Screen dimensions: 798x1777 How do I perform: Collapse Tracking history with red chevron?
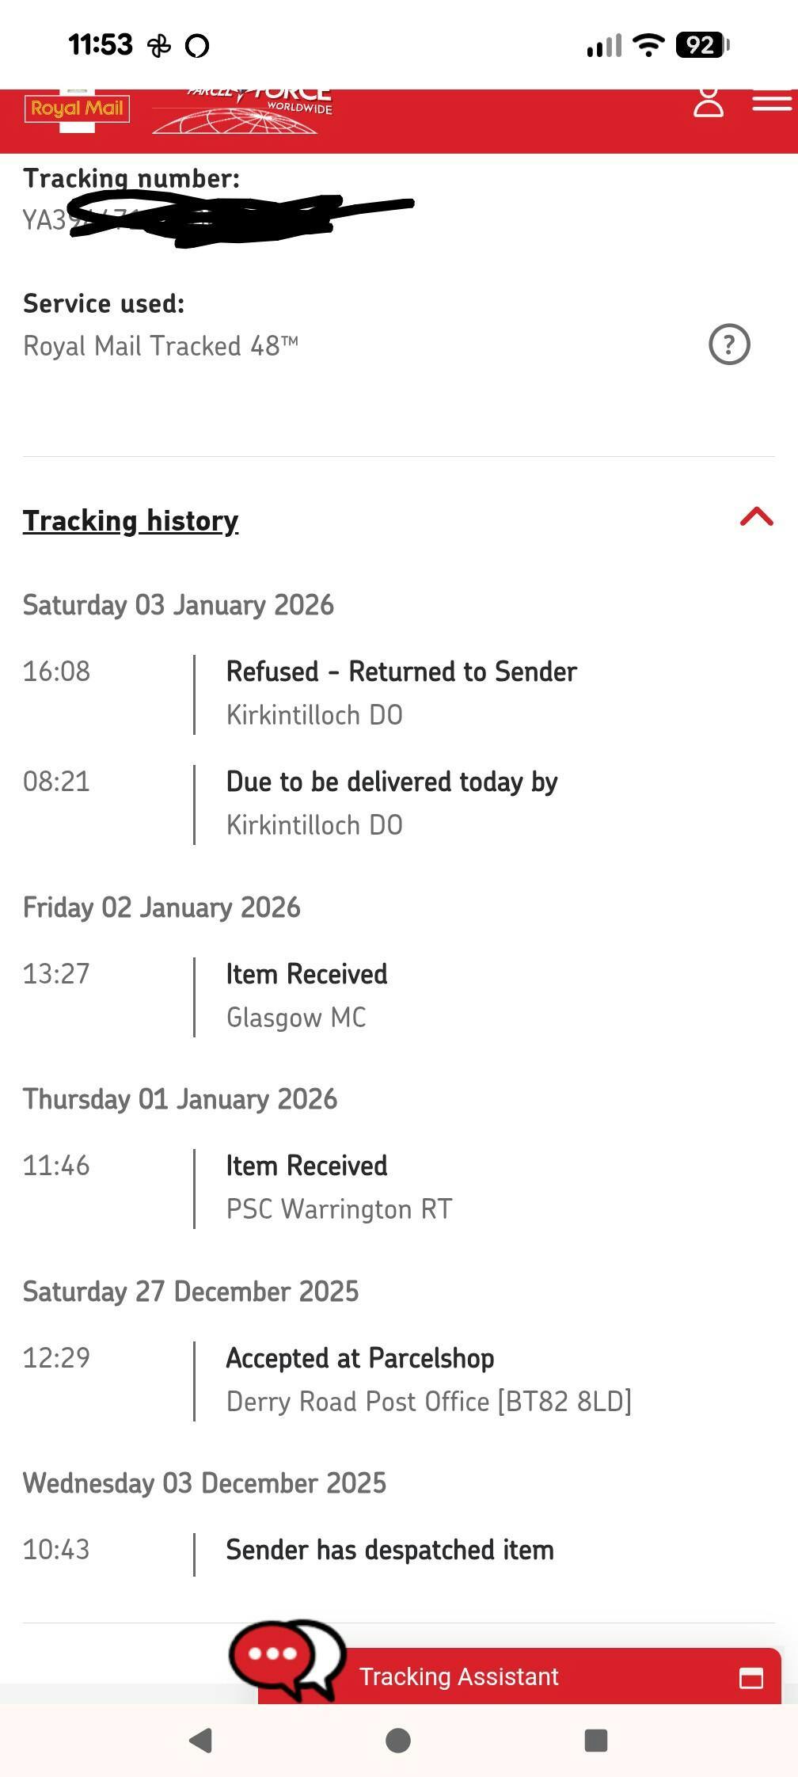pos(756,517)
